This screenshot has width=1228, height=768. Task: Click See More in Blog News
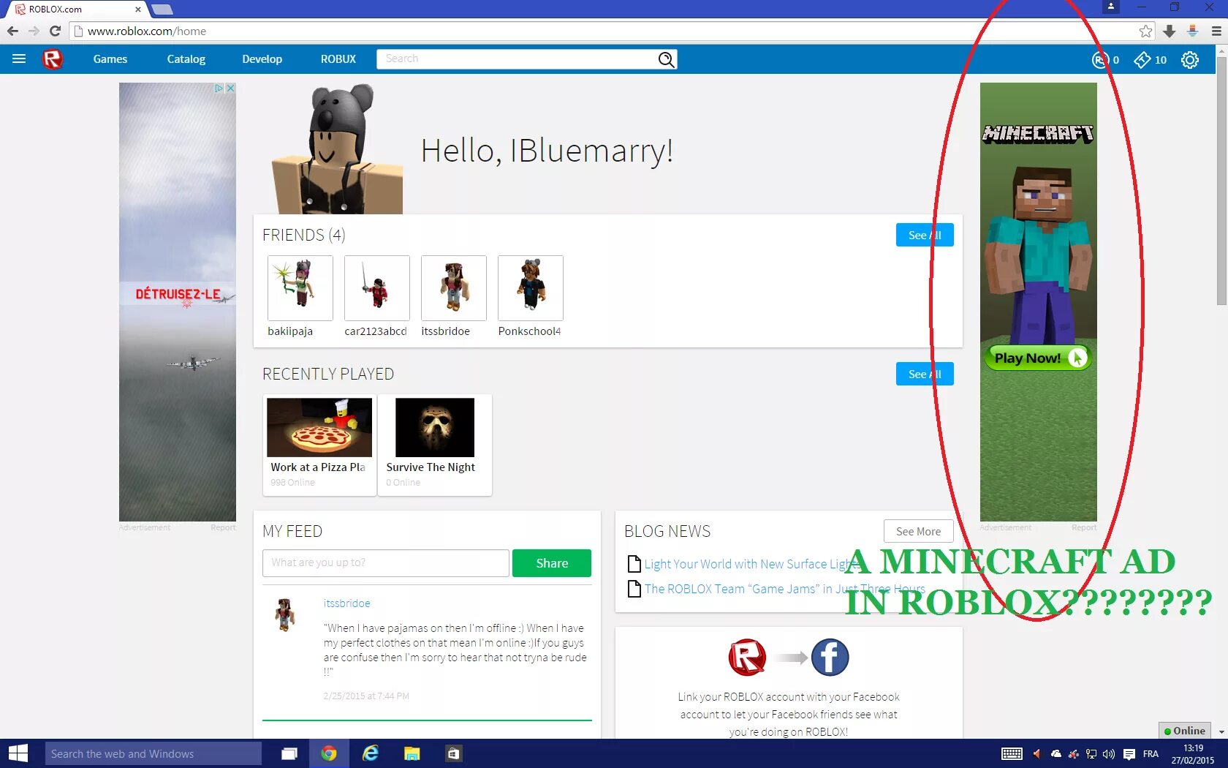pos(919,532)
